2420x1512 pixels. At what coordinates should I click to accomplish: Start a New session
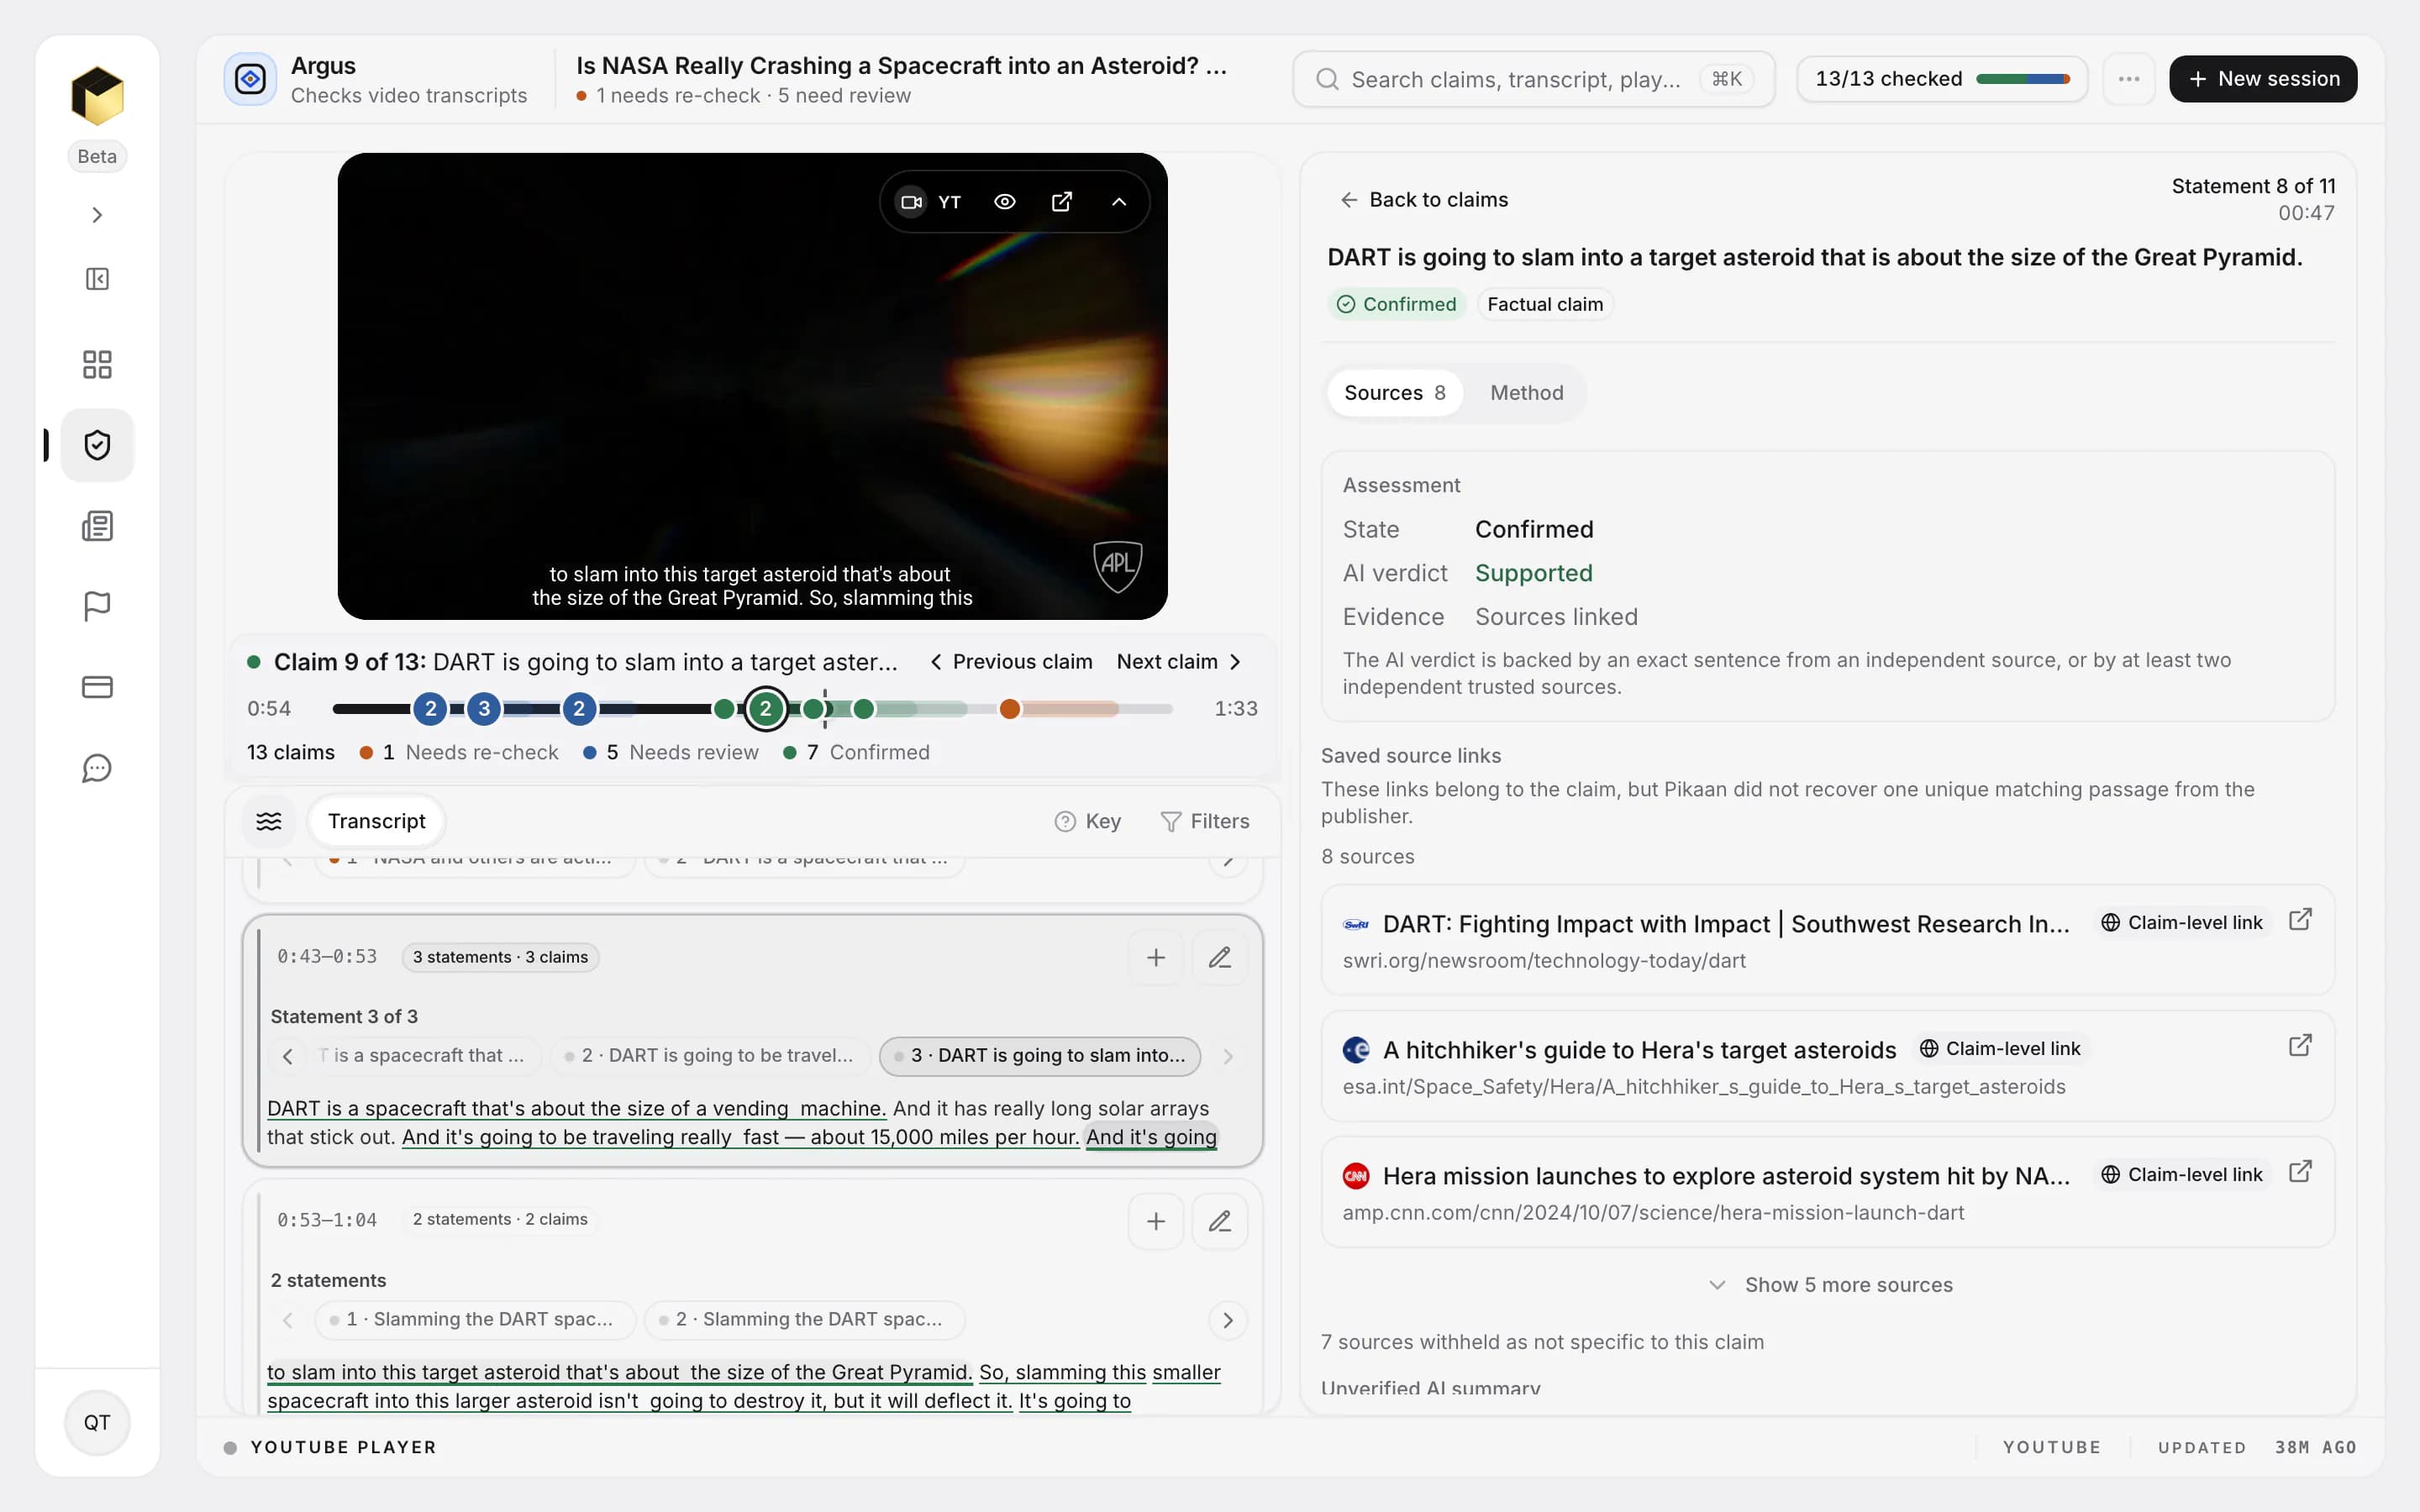tap(2262, 79)
